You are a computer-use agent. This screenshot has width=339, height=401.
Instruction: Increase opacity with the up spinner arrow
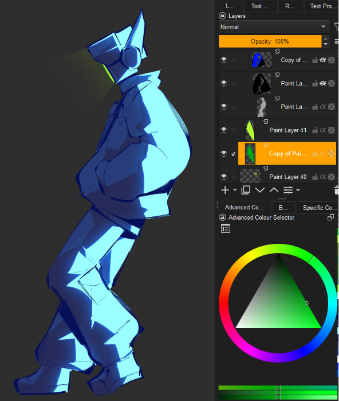click(x=325, y=39)
